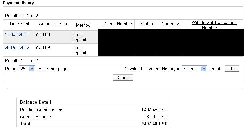
Task: Close the Payment History panel
Action: pos(123,78)
